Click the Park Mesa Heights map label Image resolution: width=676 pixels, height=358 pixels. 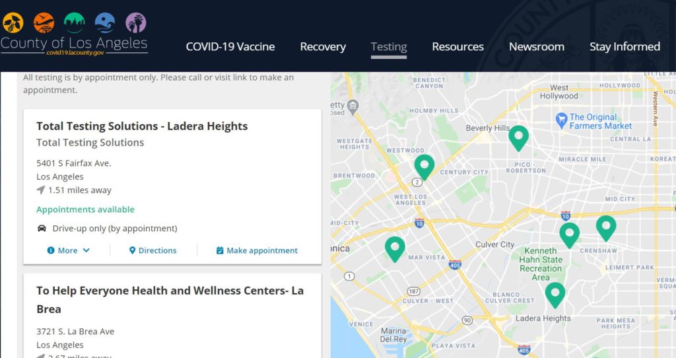616,324
